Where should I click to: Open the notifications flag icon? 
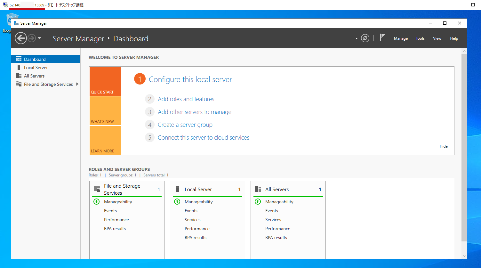point(382,38)
